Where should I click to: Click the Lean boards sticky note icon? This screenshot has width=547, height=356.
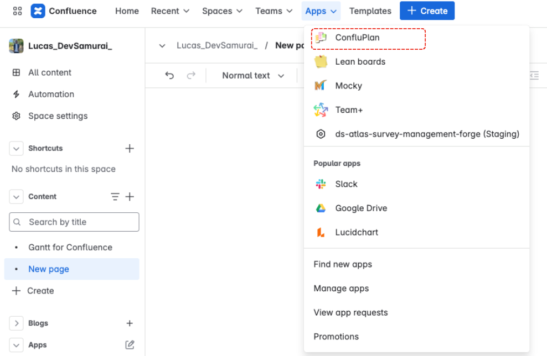[321, 62]
